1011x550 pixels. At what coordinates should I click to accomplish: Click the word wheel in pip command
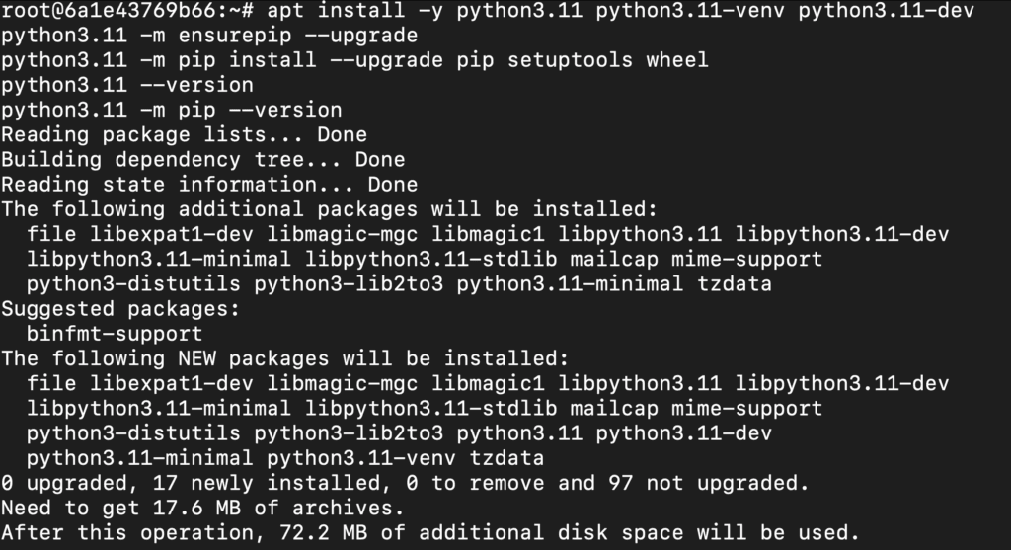[x=677, y=60]
